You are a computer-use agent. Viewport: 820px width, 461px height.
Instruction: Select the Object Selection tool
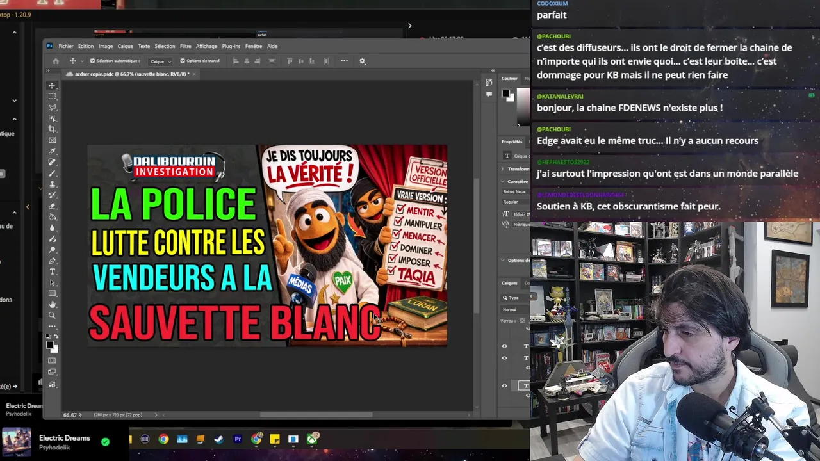[53, 118]
